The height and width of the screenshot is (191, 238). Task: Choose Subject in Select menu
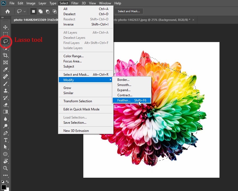(x=86, y=66)
